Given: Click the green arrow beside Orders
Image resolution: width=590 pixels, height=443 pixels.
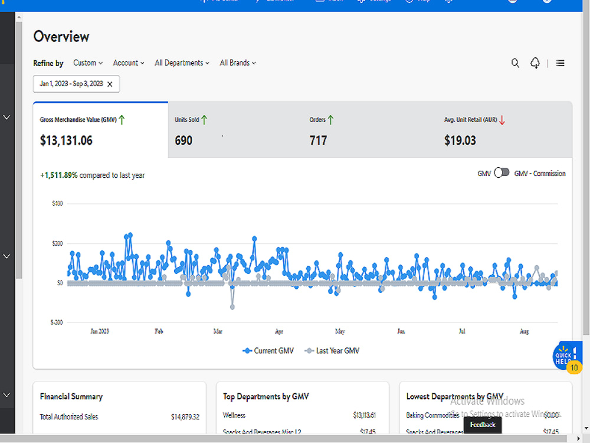Looking at the screenshot, I should 331,120.
